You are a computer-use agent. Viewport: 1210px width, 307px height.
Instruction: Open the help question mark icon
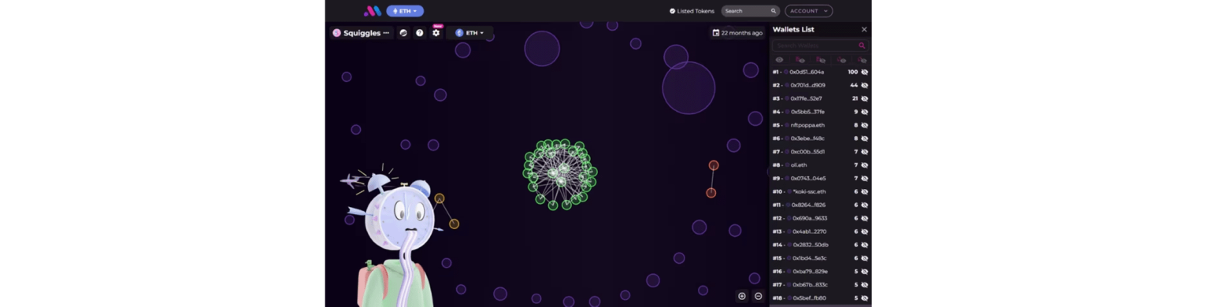[x=420, y=33]
